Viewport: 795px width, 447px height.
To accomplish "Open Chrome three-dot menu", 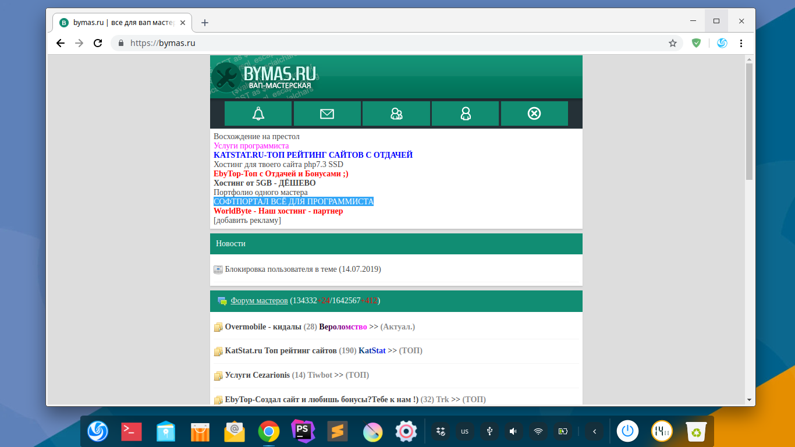I will click(741, 43).
